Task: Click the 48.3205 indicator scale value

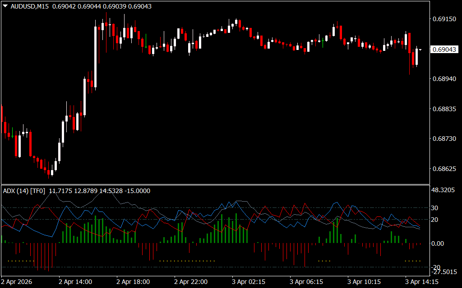Action: (x=444, y=190)
